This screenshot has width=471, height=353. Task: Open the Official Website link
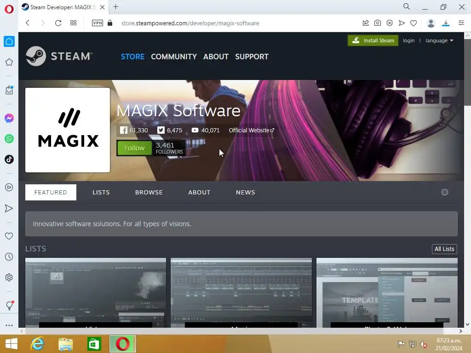[252, 130]
